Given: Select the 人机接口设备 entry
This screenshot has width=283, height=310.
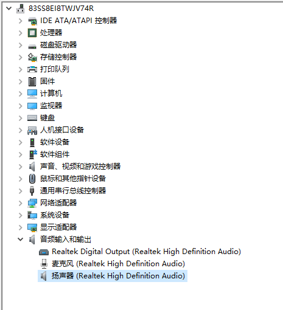Looking at the screenshot, I should (62, 130).
